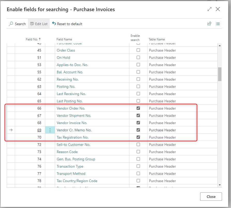The height and width of the screenshot is (208, 231).
Task: Click the Enable search column header
Action: pos(135,38)
